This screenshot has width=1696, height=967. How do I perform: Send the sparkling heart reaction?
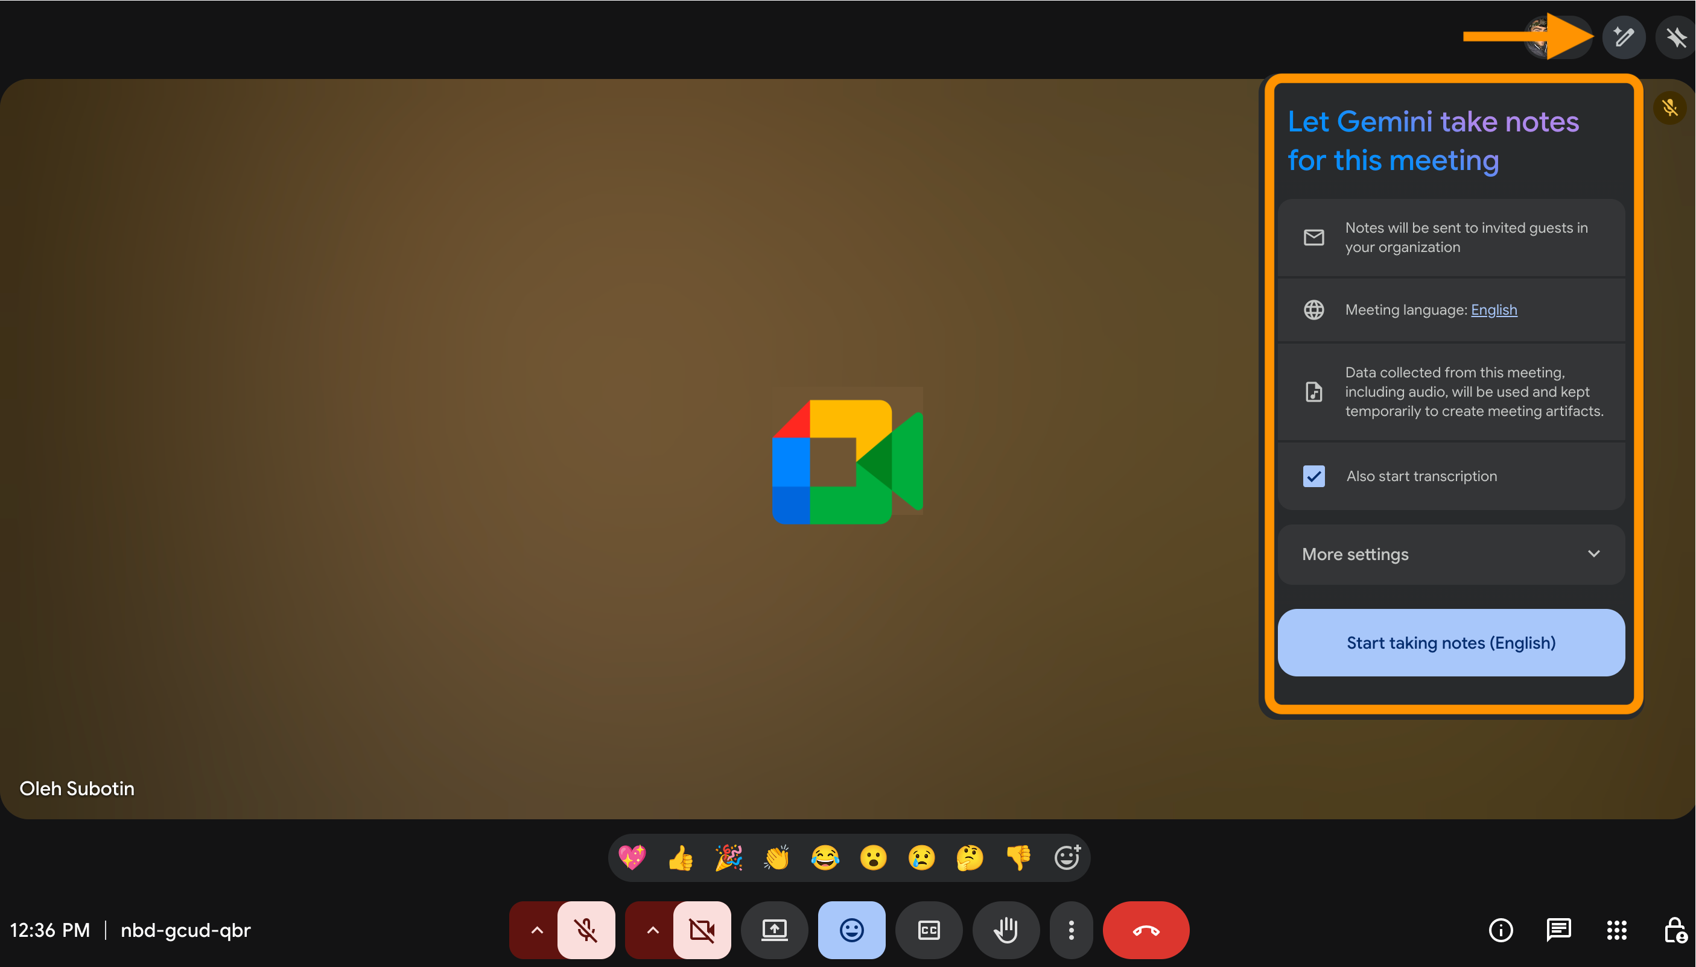(x=632, y=857)
